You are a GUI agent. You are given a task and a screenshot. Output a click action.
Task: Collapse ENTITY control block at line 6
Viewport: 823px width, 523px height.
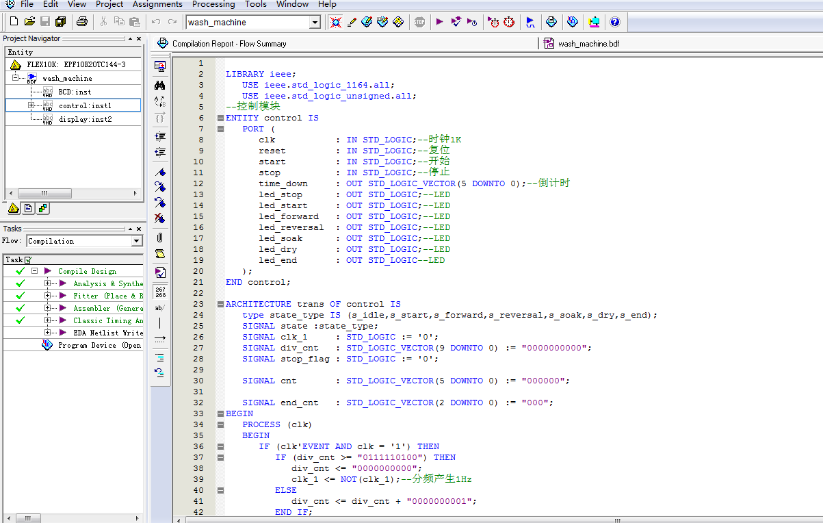point(220,118)
